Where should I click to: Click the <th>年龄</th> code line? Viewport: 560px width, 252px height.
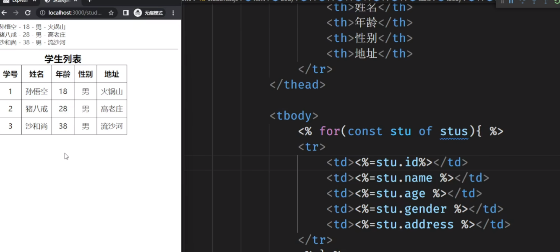pyautogui.click(x=370, y=23)
